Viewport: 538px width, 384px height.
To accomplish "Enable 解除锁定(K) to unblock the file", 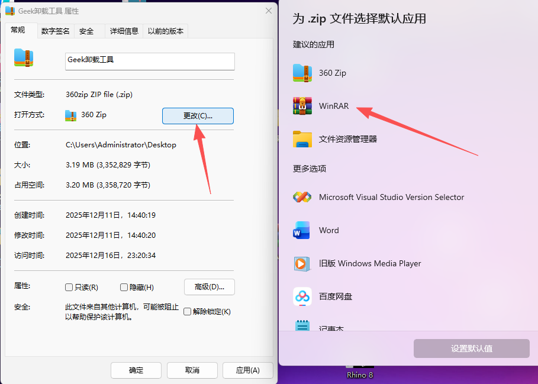I will tap(186, 311).
